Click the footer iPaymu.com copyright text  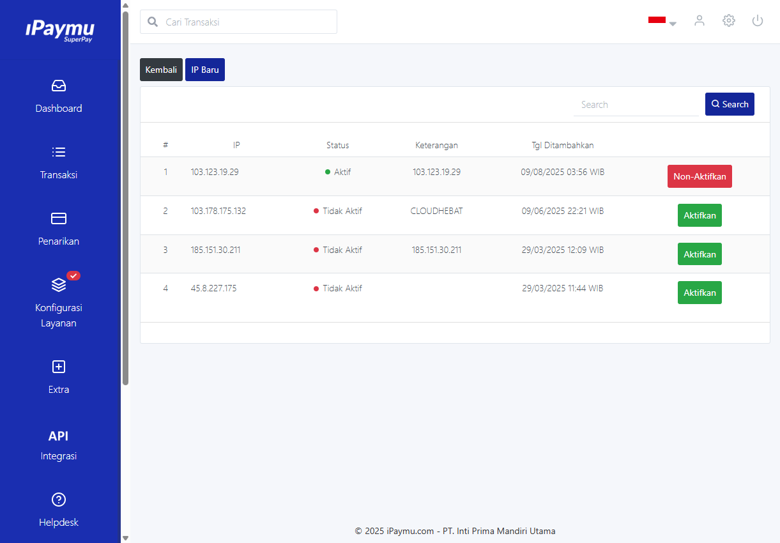coord(455,531)
